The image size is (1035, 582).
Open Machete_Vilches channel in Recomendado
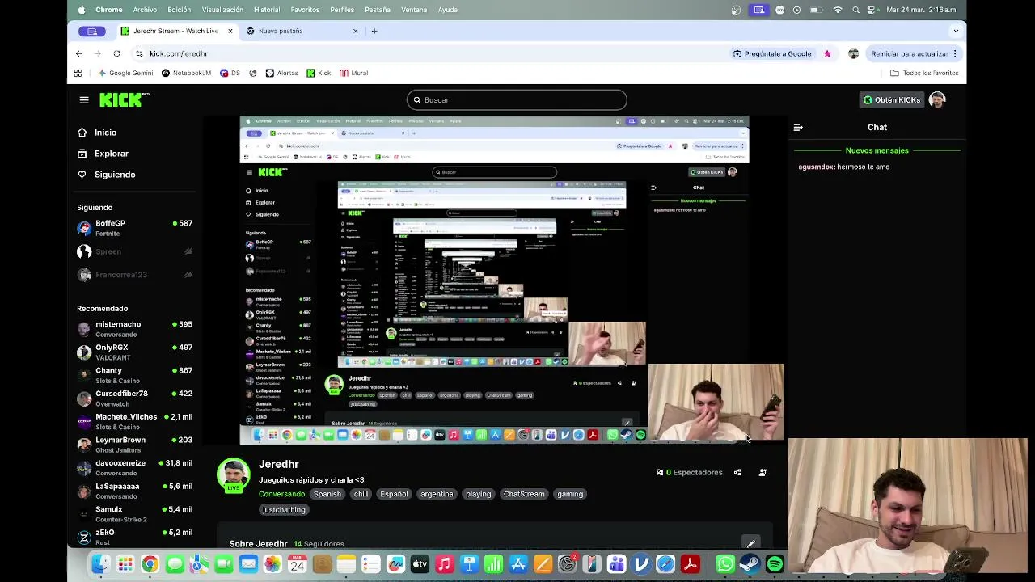[134, 422]
